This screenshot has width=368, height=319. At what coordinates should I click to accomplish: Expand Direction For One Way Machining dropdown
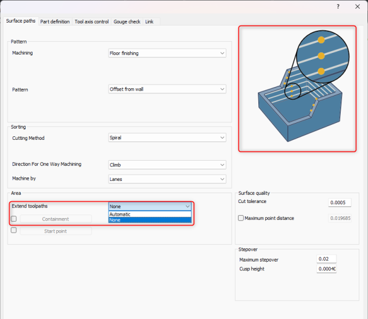tap(167, 165)
